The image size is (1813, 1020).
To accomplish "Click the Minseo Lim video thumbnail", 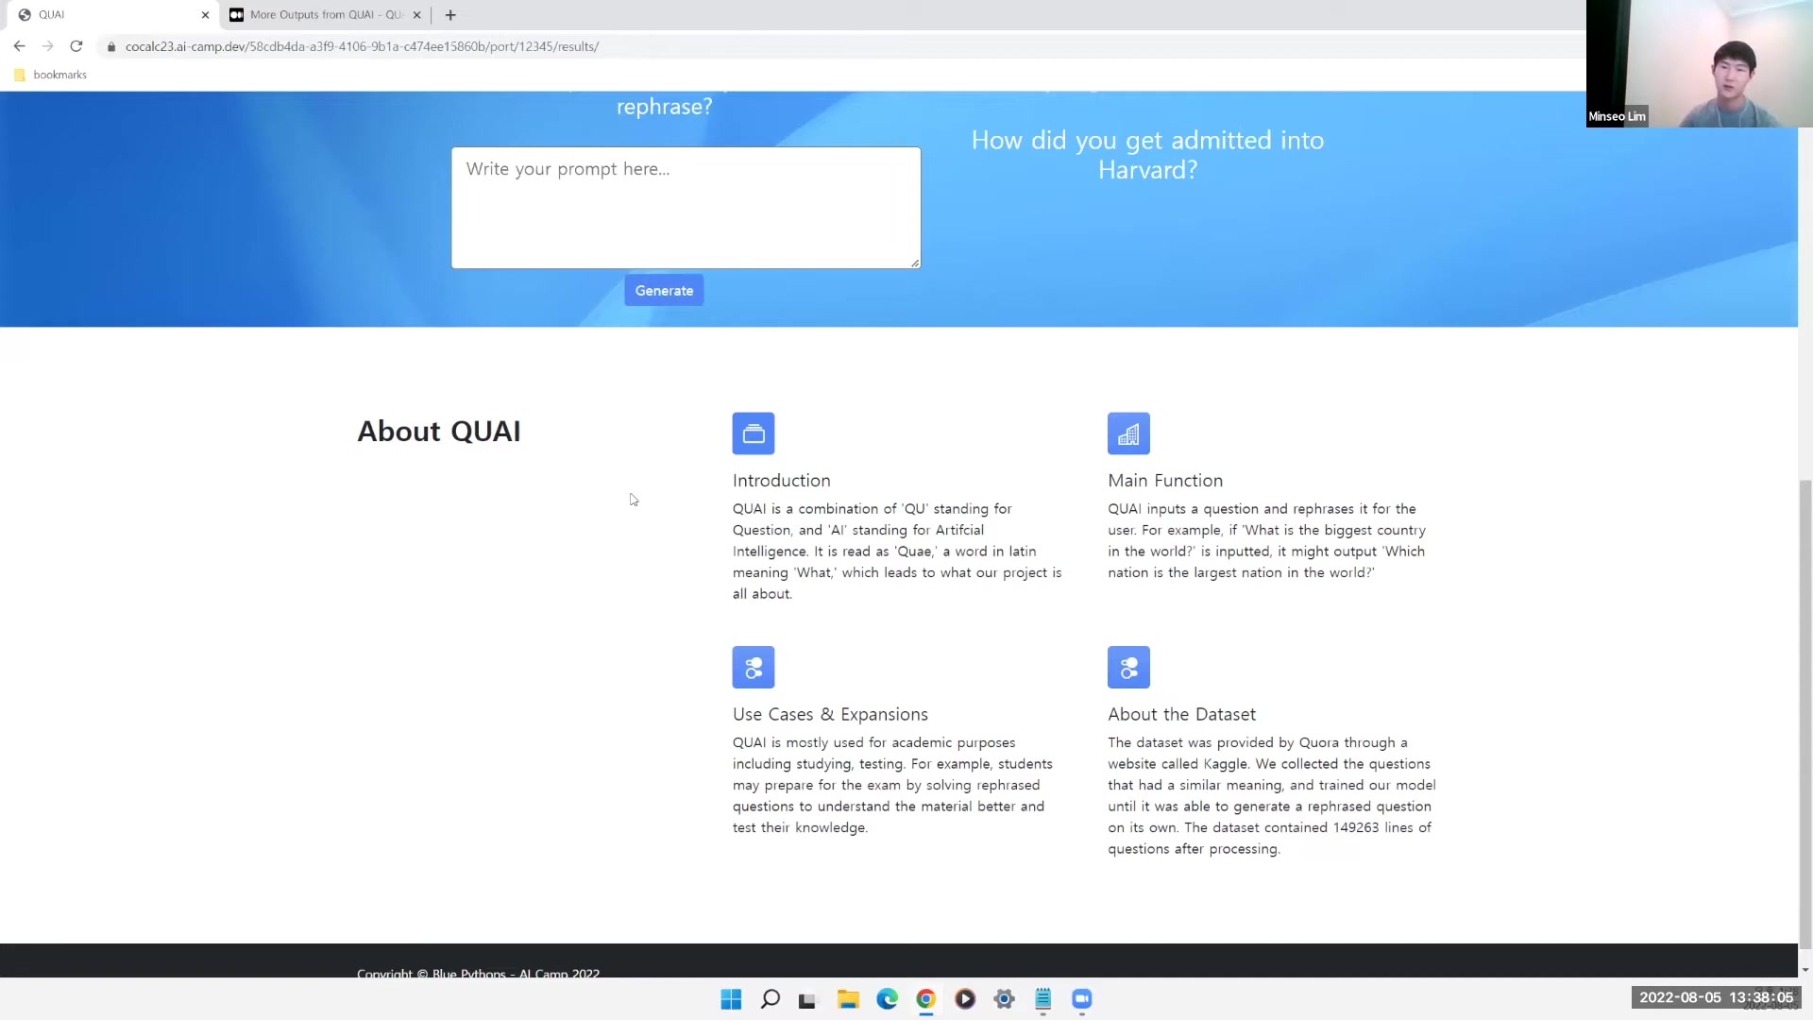I will click(1700, 63).
